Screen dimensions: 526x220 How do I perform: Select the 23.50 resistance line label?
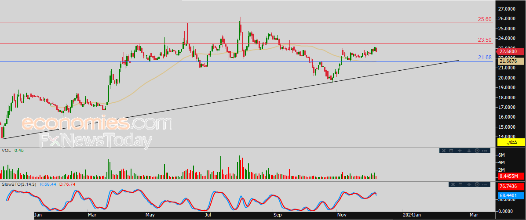[x=485, y=40]
